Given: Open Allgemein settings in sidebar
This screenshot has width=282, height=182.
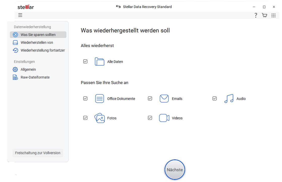Looking at the screenshot, I should pyautogui.click(x=28, y=69).
